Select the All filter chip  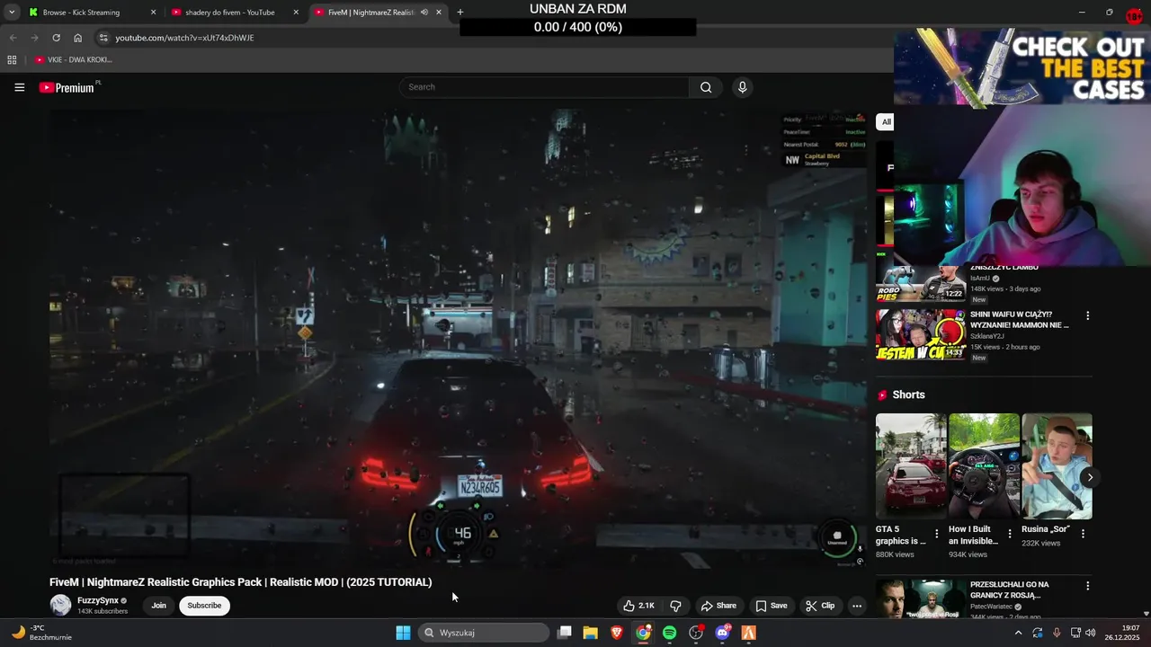click(886, 122)
